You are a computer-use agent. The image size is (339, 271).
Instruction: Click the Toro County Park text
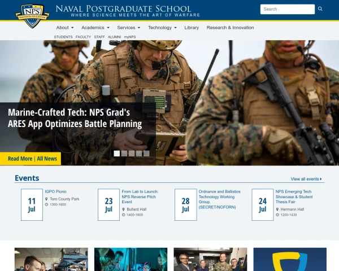(x=64, y=199)
